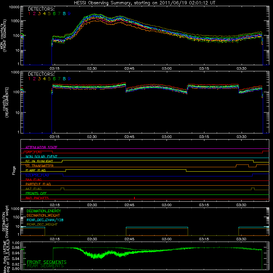
Task: Click green detector 6 in rear segments legend
Action: tap(54, 79)
